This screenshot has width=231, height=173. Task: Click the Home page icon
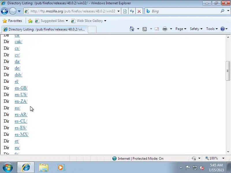click(x=132, y=29)
